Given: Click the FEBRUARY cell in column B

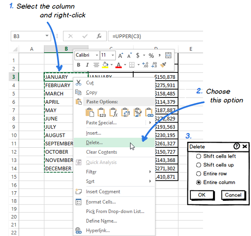Looking at the screenshot, I should [59, 85].
